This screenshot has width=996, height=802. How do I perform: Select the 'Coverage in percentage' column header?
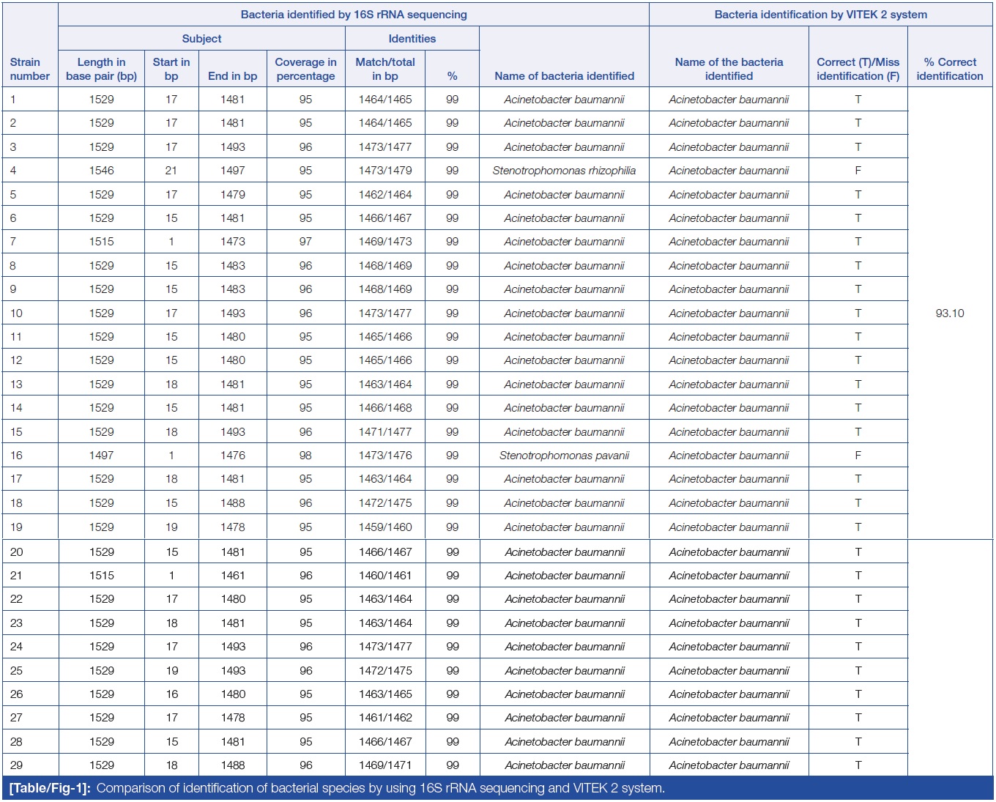pos(305,69)
